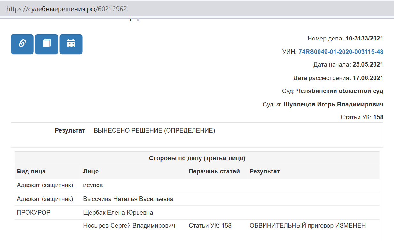Click column header Вид лица

[31, 172]
